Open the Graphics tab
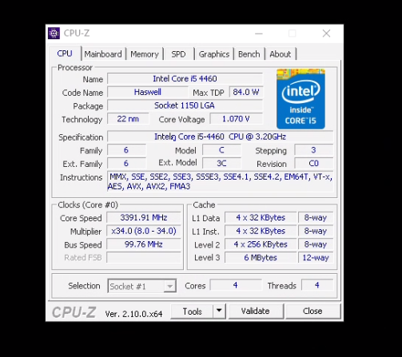 [214, 54]
